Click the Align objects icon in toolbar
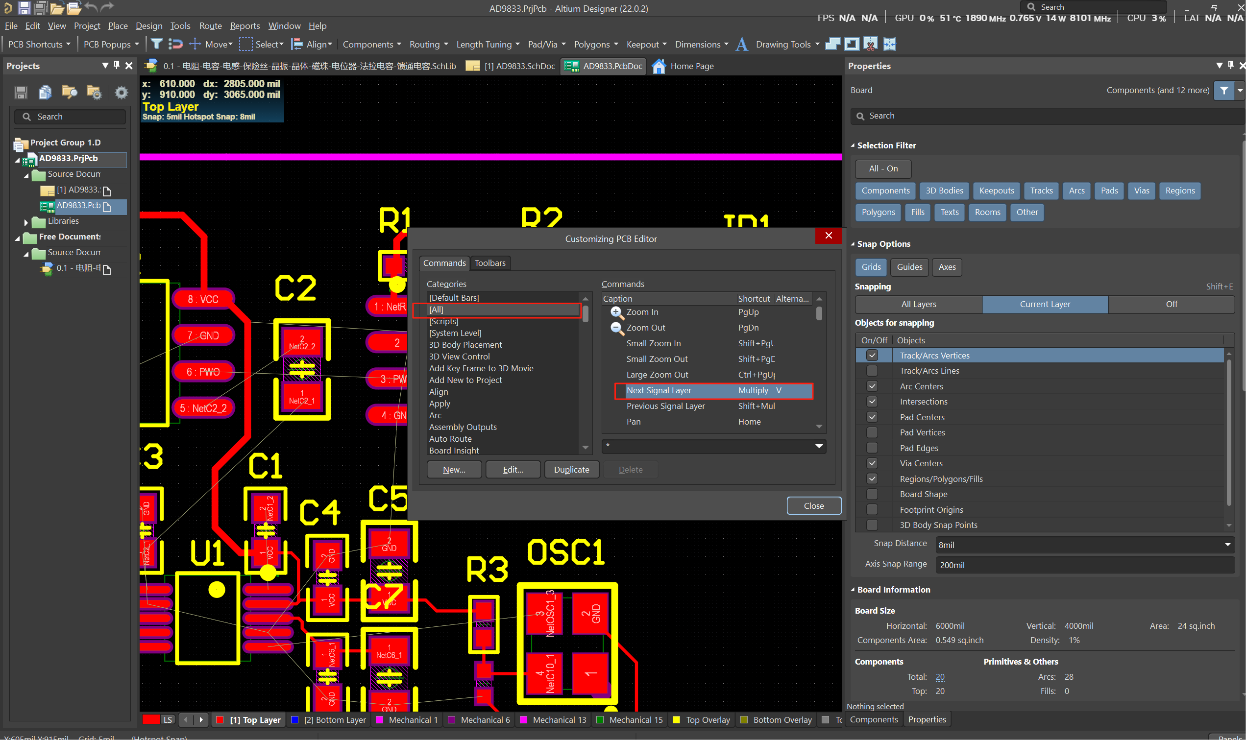 (x=297, y=45)
